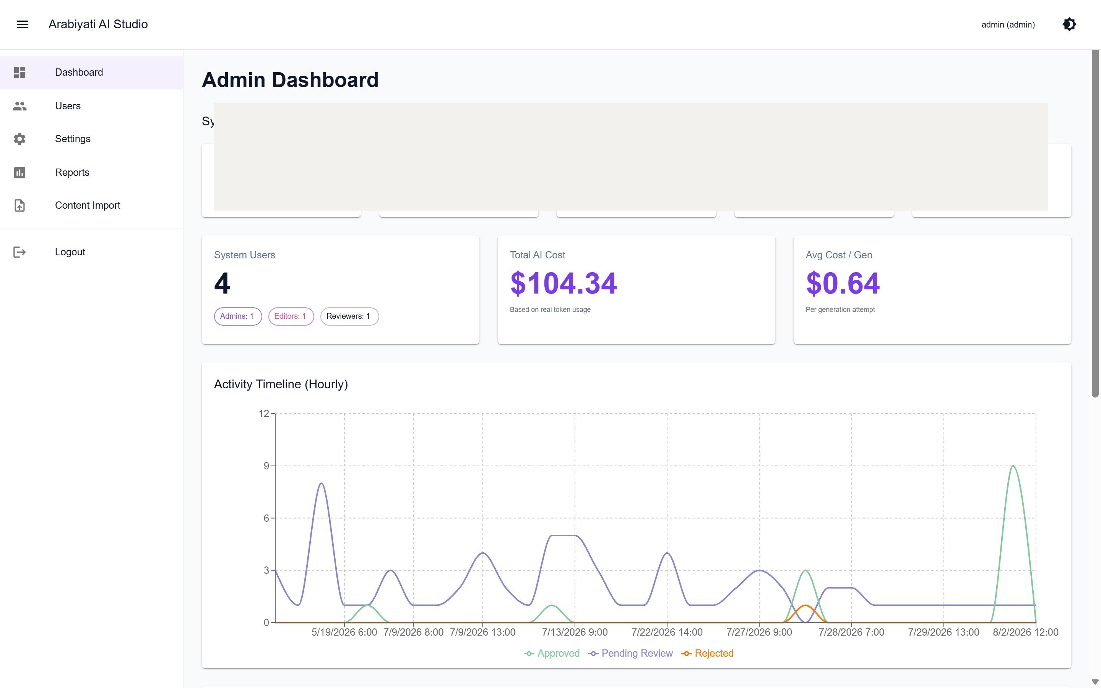Image resolution: width=1101 pixels, height=688 pixels.
Task: Click the Editors: 1 chip
Action: pyautogui.click(x=291, y=316)
